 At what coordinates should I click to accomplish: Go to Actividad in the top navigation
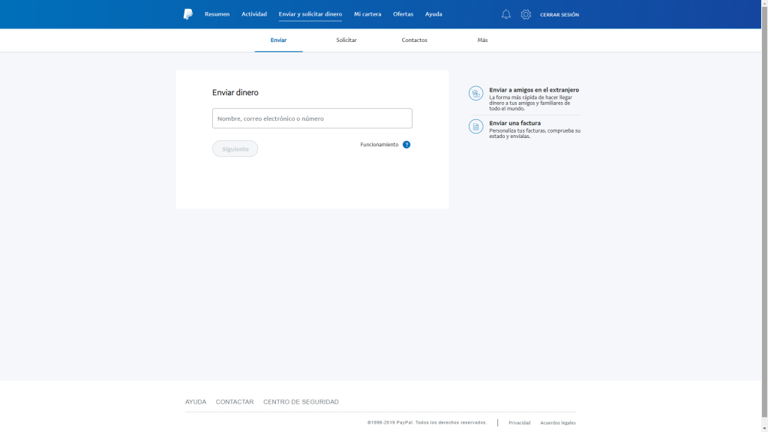click(254, 14)
